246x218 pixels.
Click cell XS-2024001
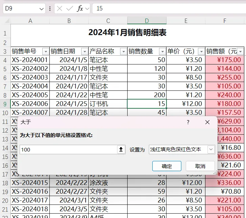30,60
